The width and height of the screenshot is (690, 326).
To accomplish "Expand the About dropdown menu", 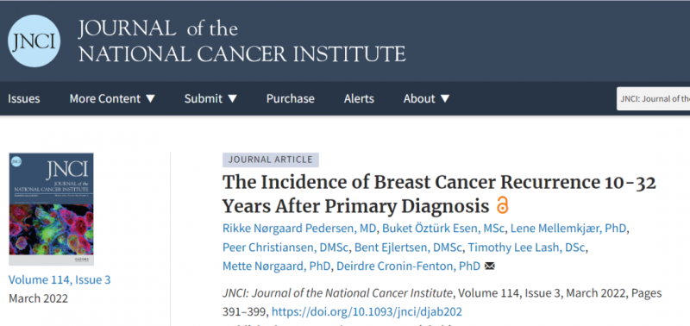I will (427, 98).
